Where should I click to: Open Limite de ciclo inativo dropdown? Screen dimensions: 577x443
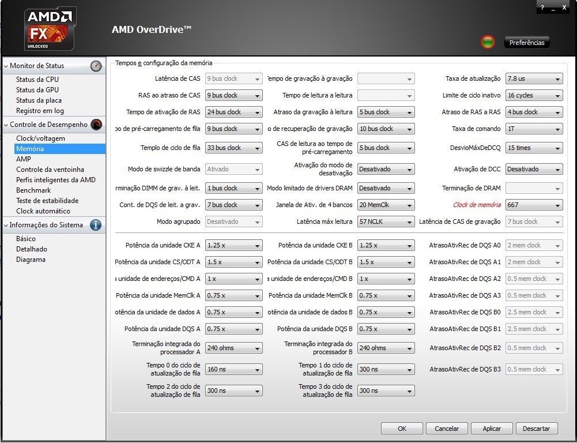point(534,95)
